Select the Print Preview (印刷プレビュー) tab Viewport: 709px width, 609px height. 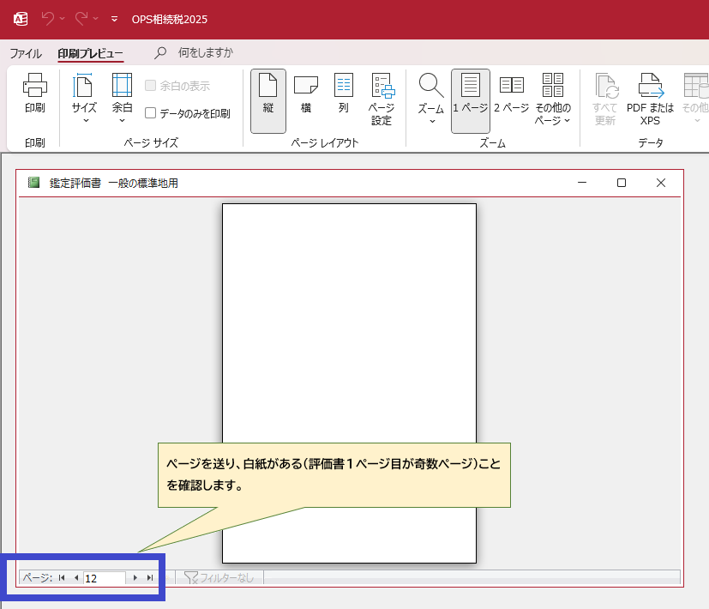[x=90, y=53]
